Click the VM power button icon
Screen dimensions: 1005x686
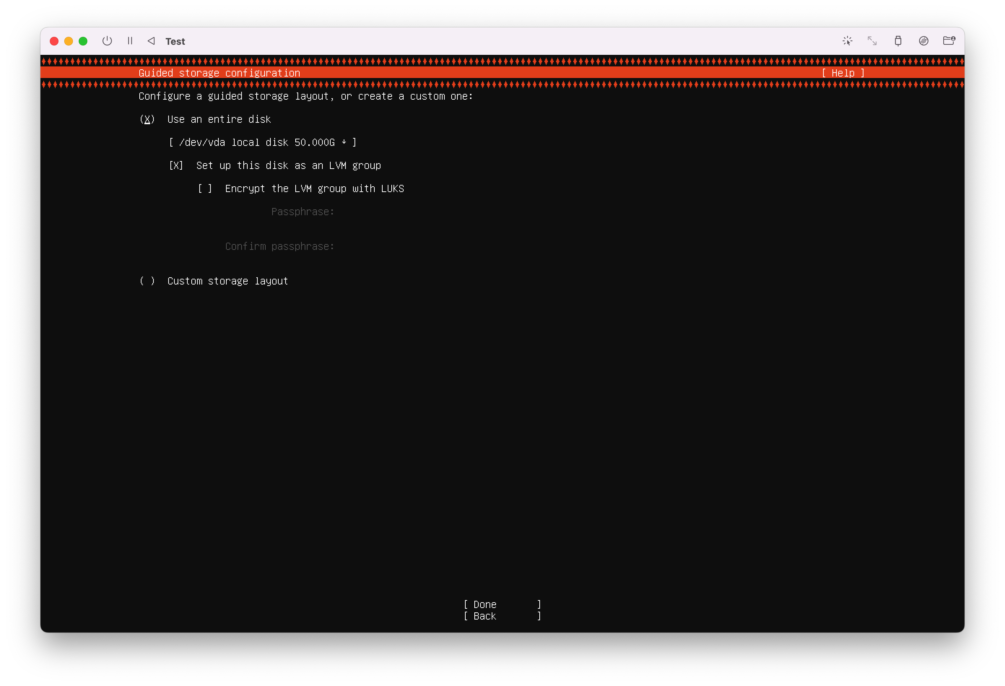click(x=107, y=41)
